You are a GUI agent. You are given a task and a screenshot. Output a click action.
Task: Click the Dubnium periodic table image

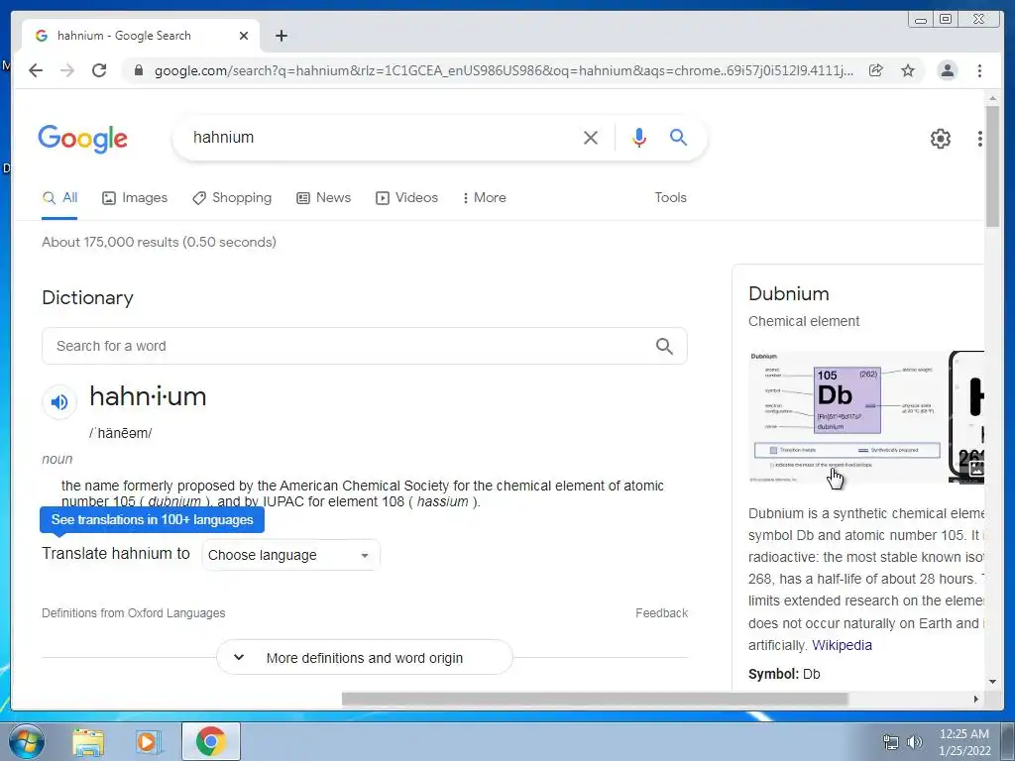click(x=846, y=417)
